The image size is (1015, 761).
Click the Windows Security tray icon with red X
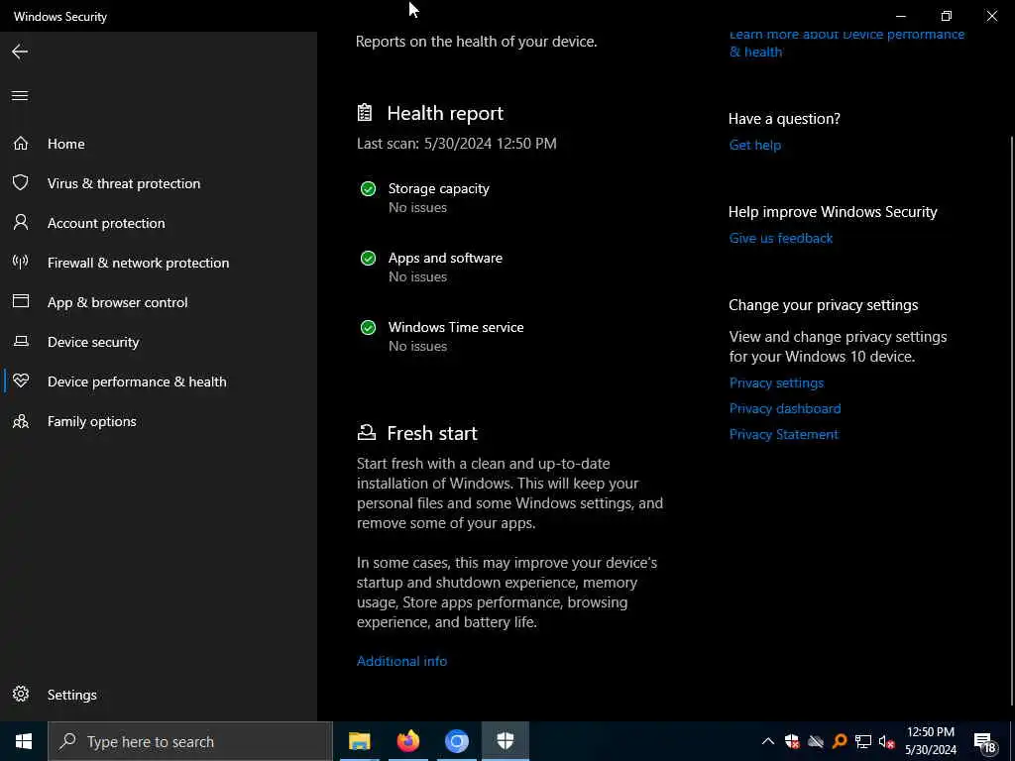[792, 741]
